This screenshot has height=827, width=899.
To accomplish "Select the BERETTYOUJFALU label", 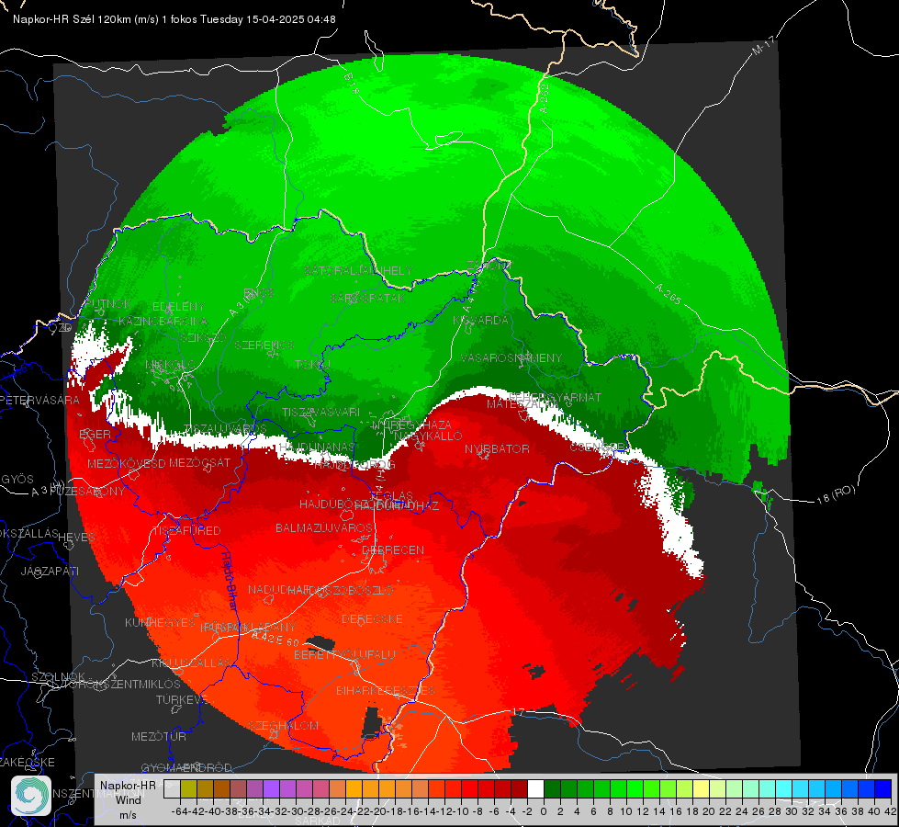I will (x=344, y=654).
